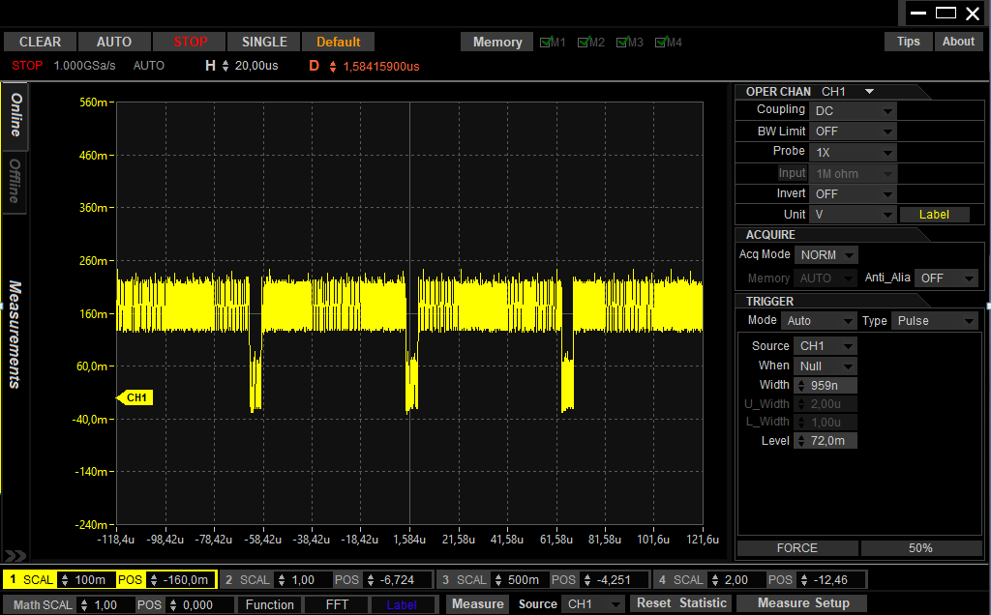Viewport: 991px width, 615px height.
Task: Open the When Null dropdown
Action: 826,366
